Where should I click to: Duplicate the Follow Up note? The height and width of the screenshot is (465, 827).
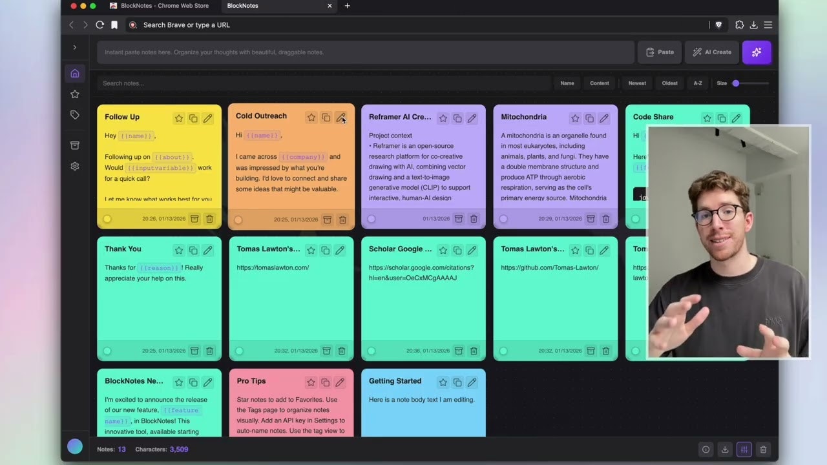coord(193,118)
